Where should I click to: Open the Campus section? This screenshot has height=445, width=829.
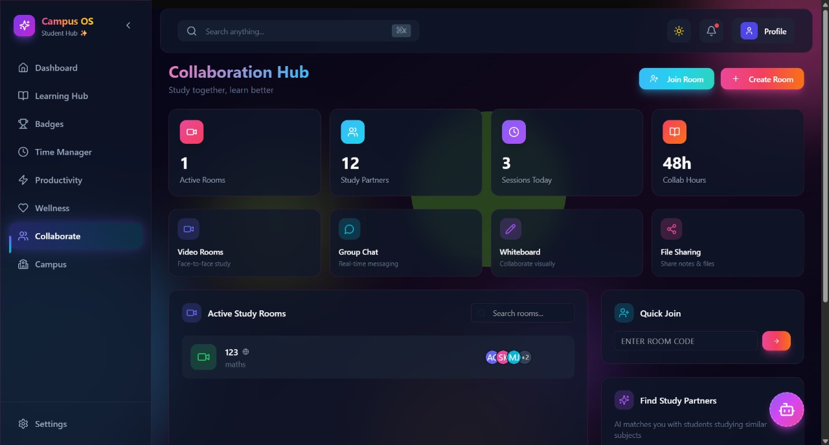pyautogui.click(x=75, y=264)
